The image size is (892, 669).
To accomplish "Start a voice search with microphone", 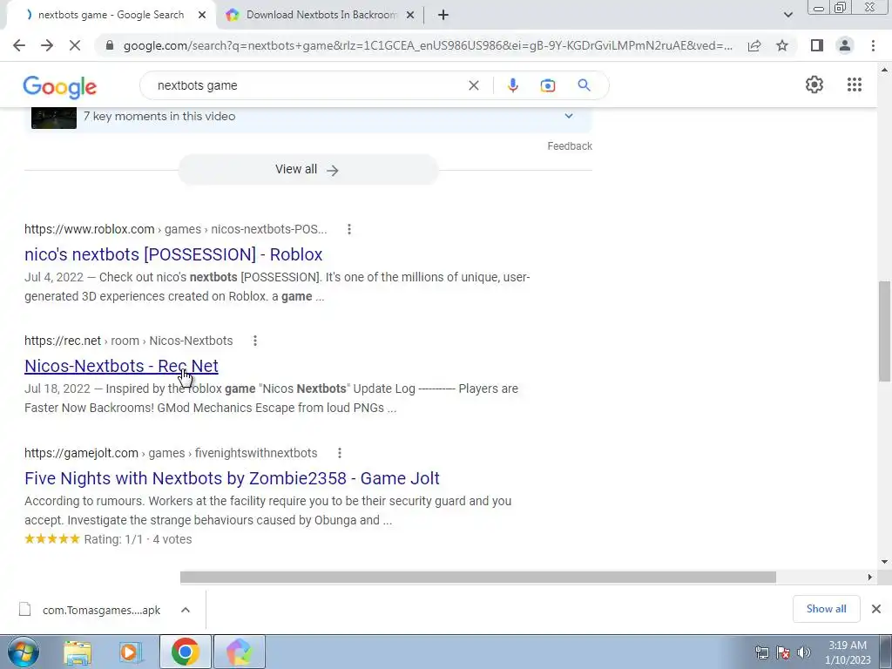I will coord(512,85).
